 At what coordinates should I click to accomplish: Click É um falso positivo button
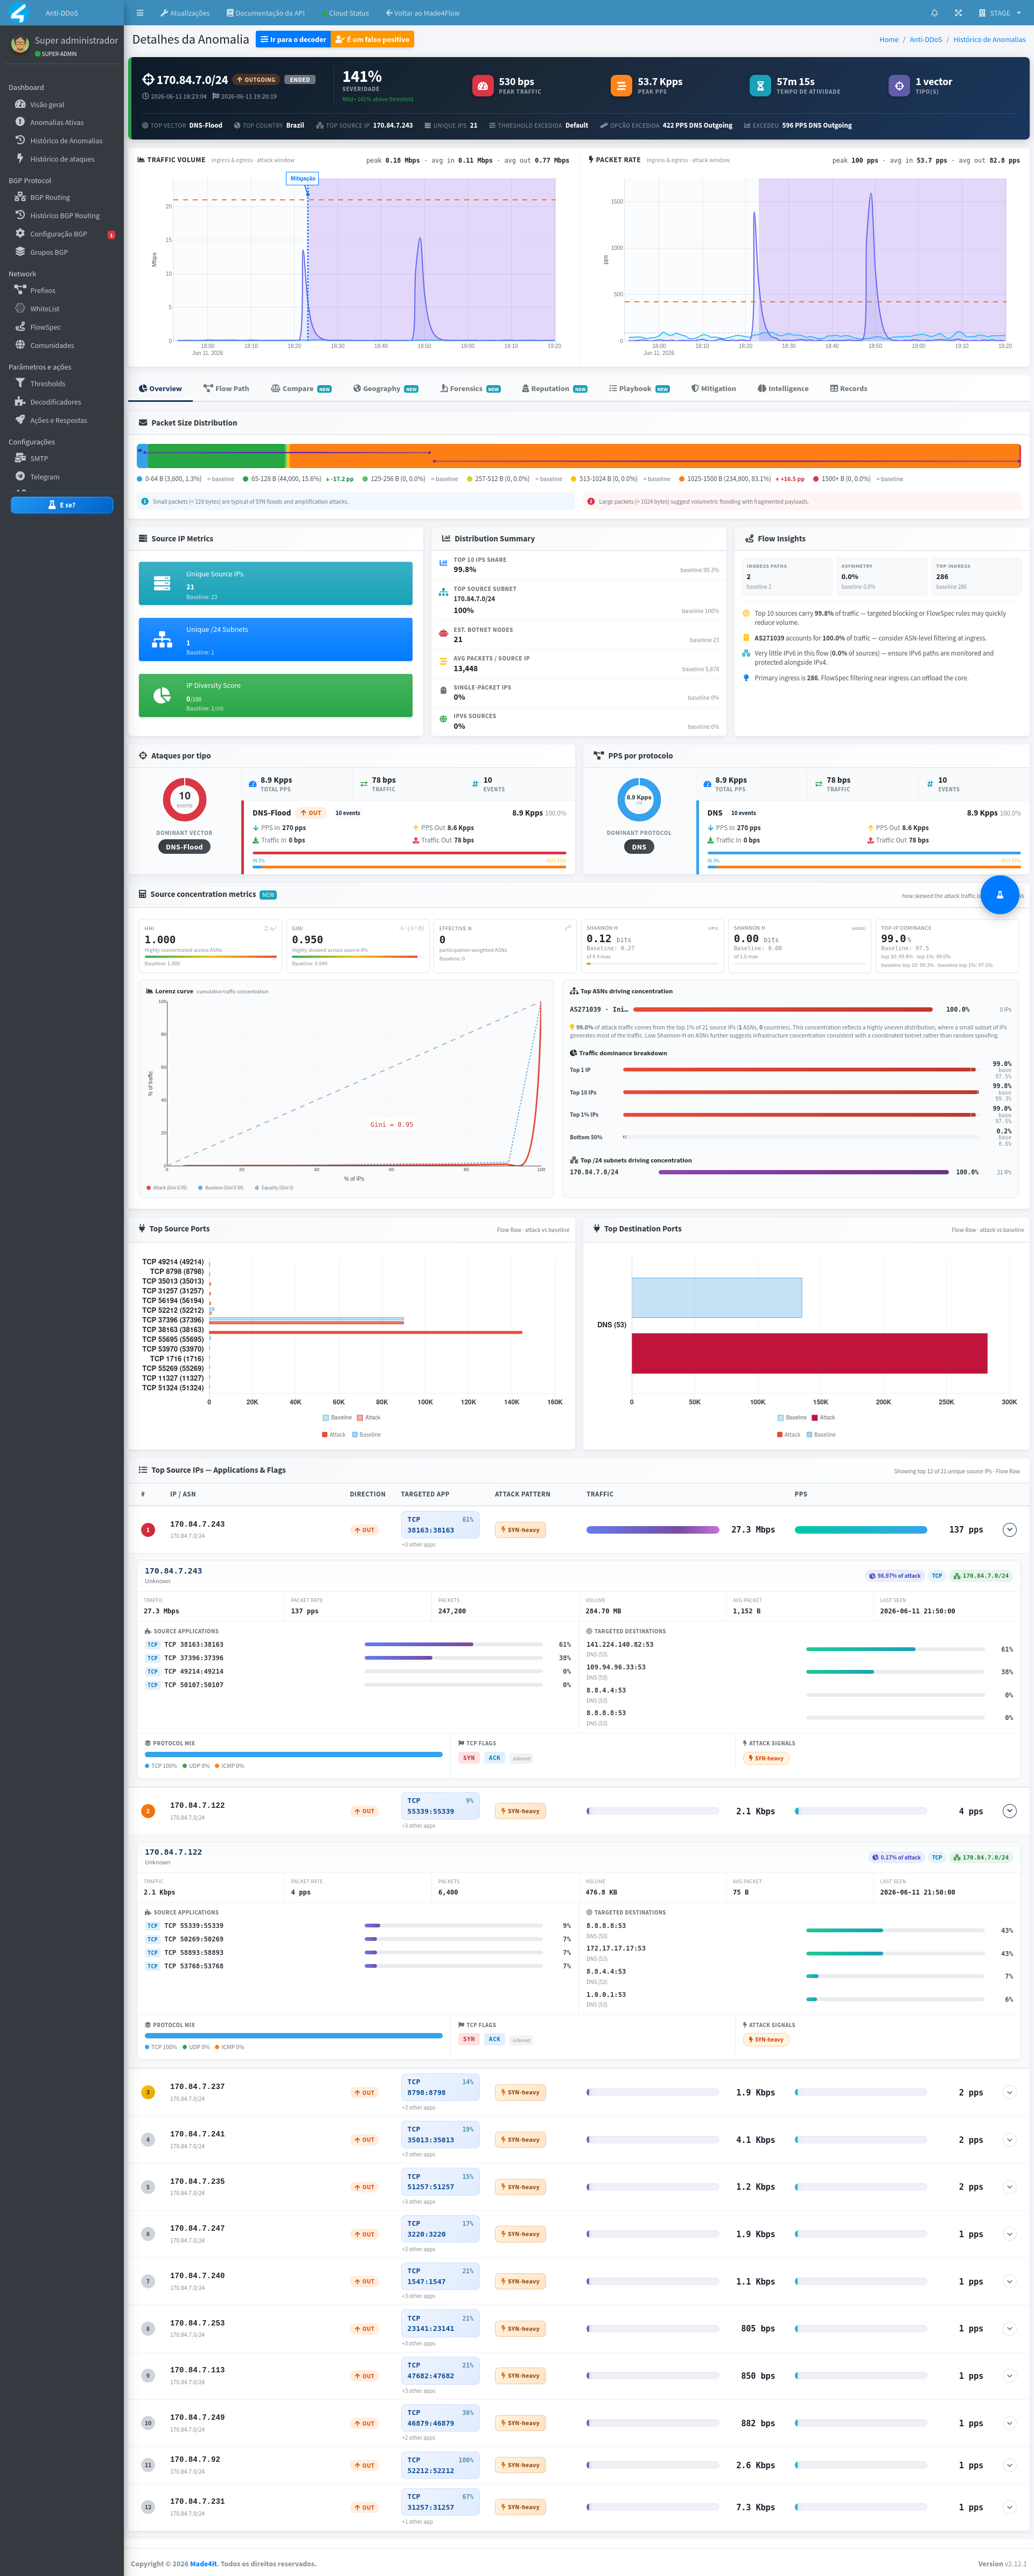point(372,40)
